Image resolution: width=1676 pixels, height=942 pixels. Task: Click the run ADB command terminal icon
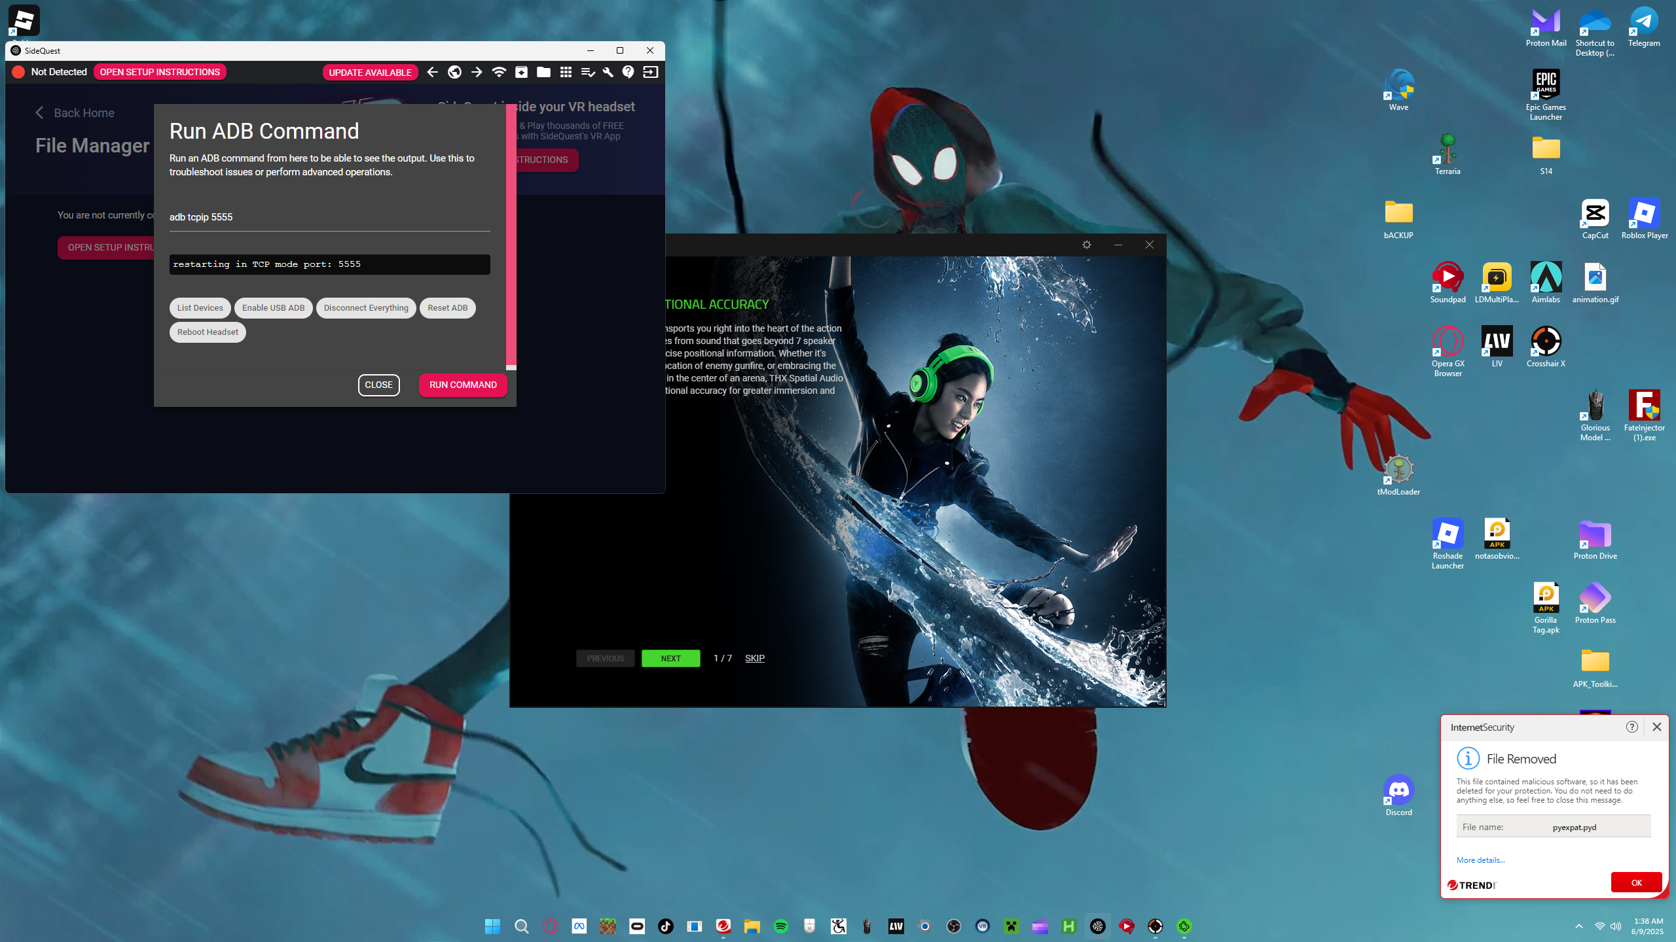click(x=650, y=72)
